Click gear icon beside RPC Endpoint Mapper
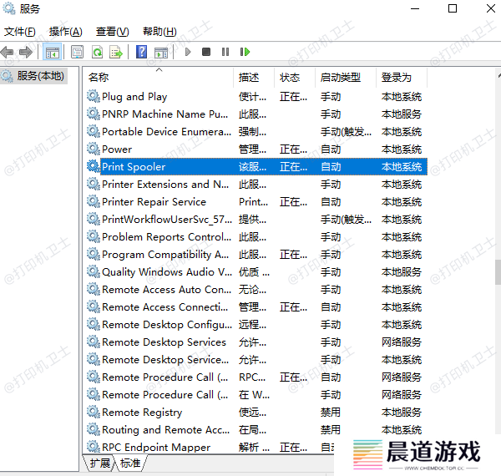 coord(94,447)
